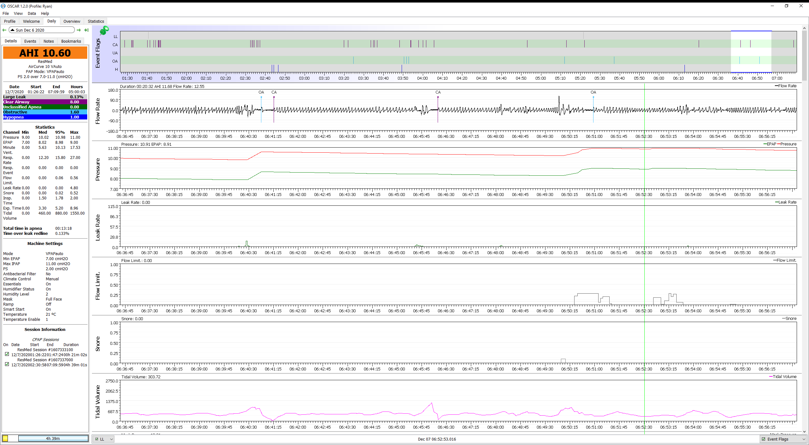
Task: Go to the previous day arrow
Action: click(4, 30)
